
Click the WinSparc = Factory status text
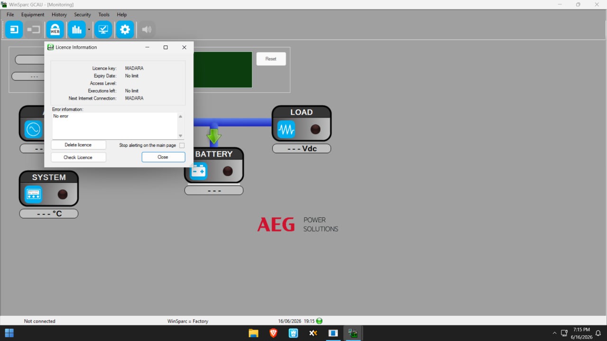click(188, 321)
